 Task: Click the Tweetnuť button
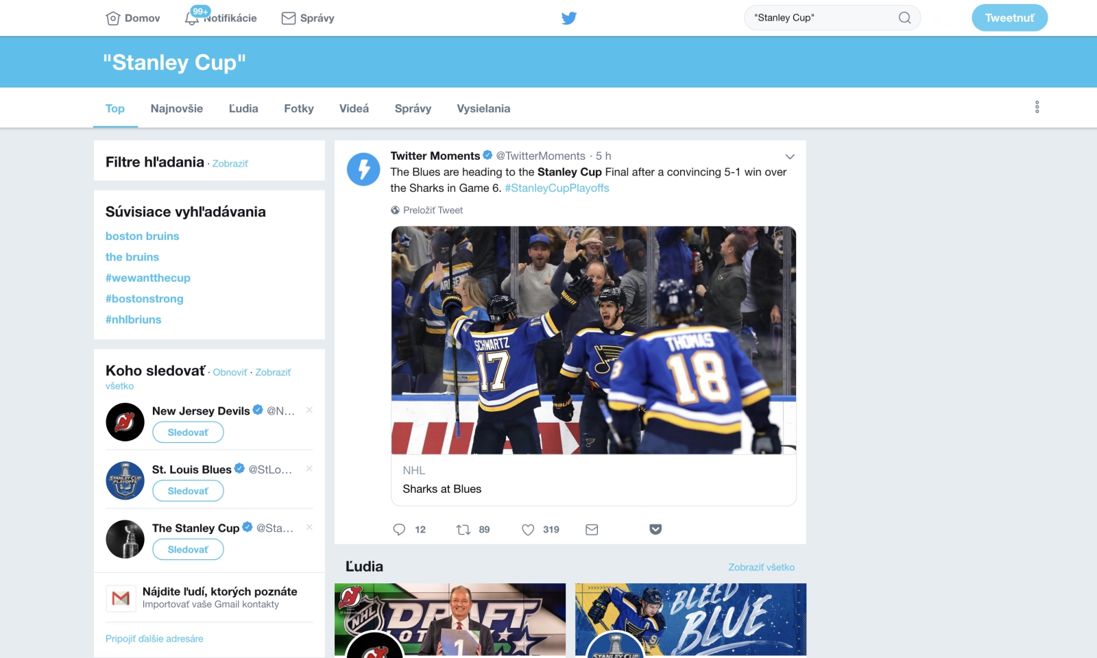click(x=1009, y=18)
